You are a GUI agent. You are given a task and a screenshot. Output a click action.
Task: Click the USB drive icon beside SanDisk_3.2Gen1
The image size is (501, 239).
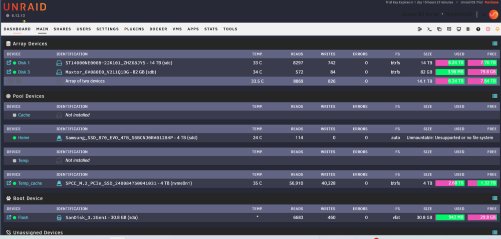click(59, 217)
